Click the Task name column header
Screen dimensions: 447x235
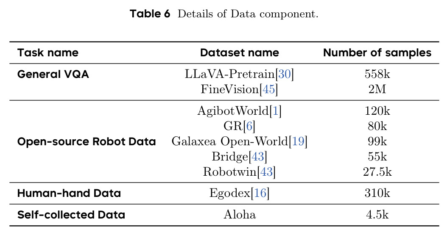48,53
